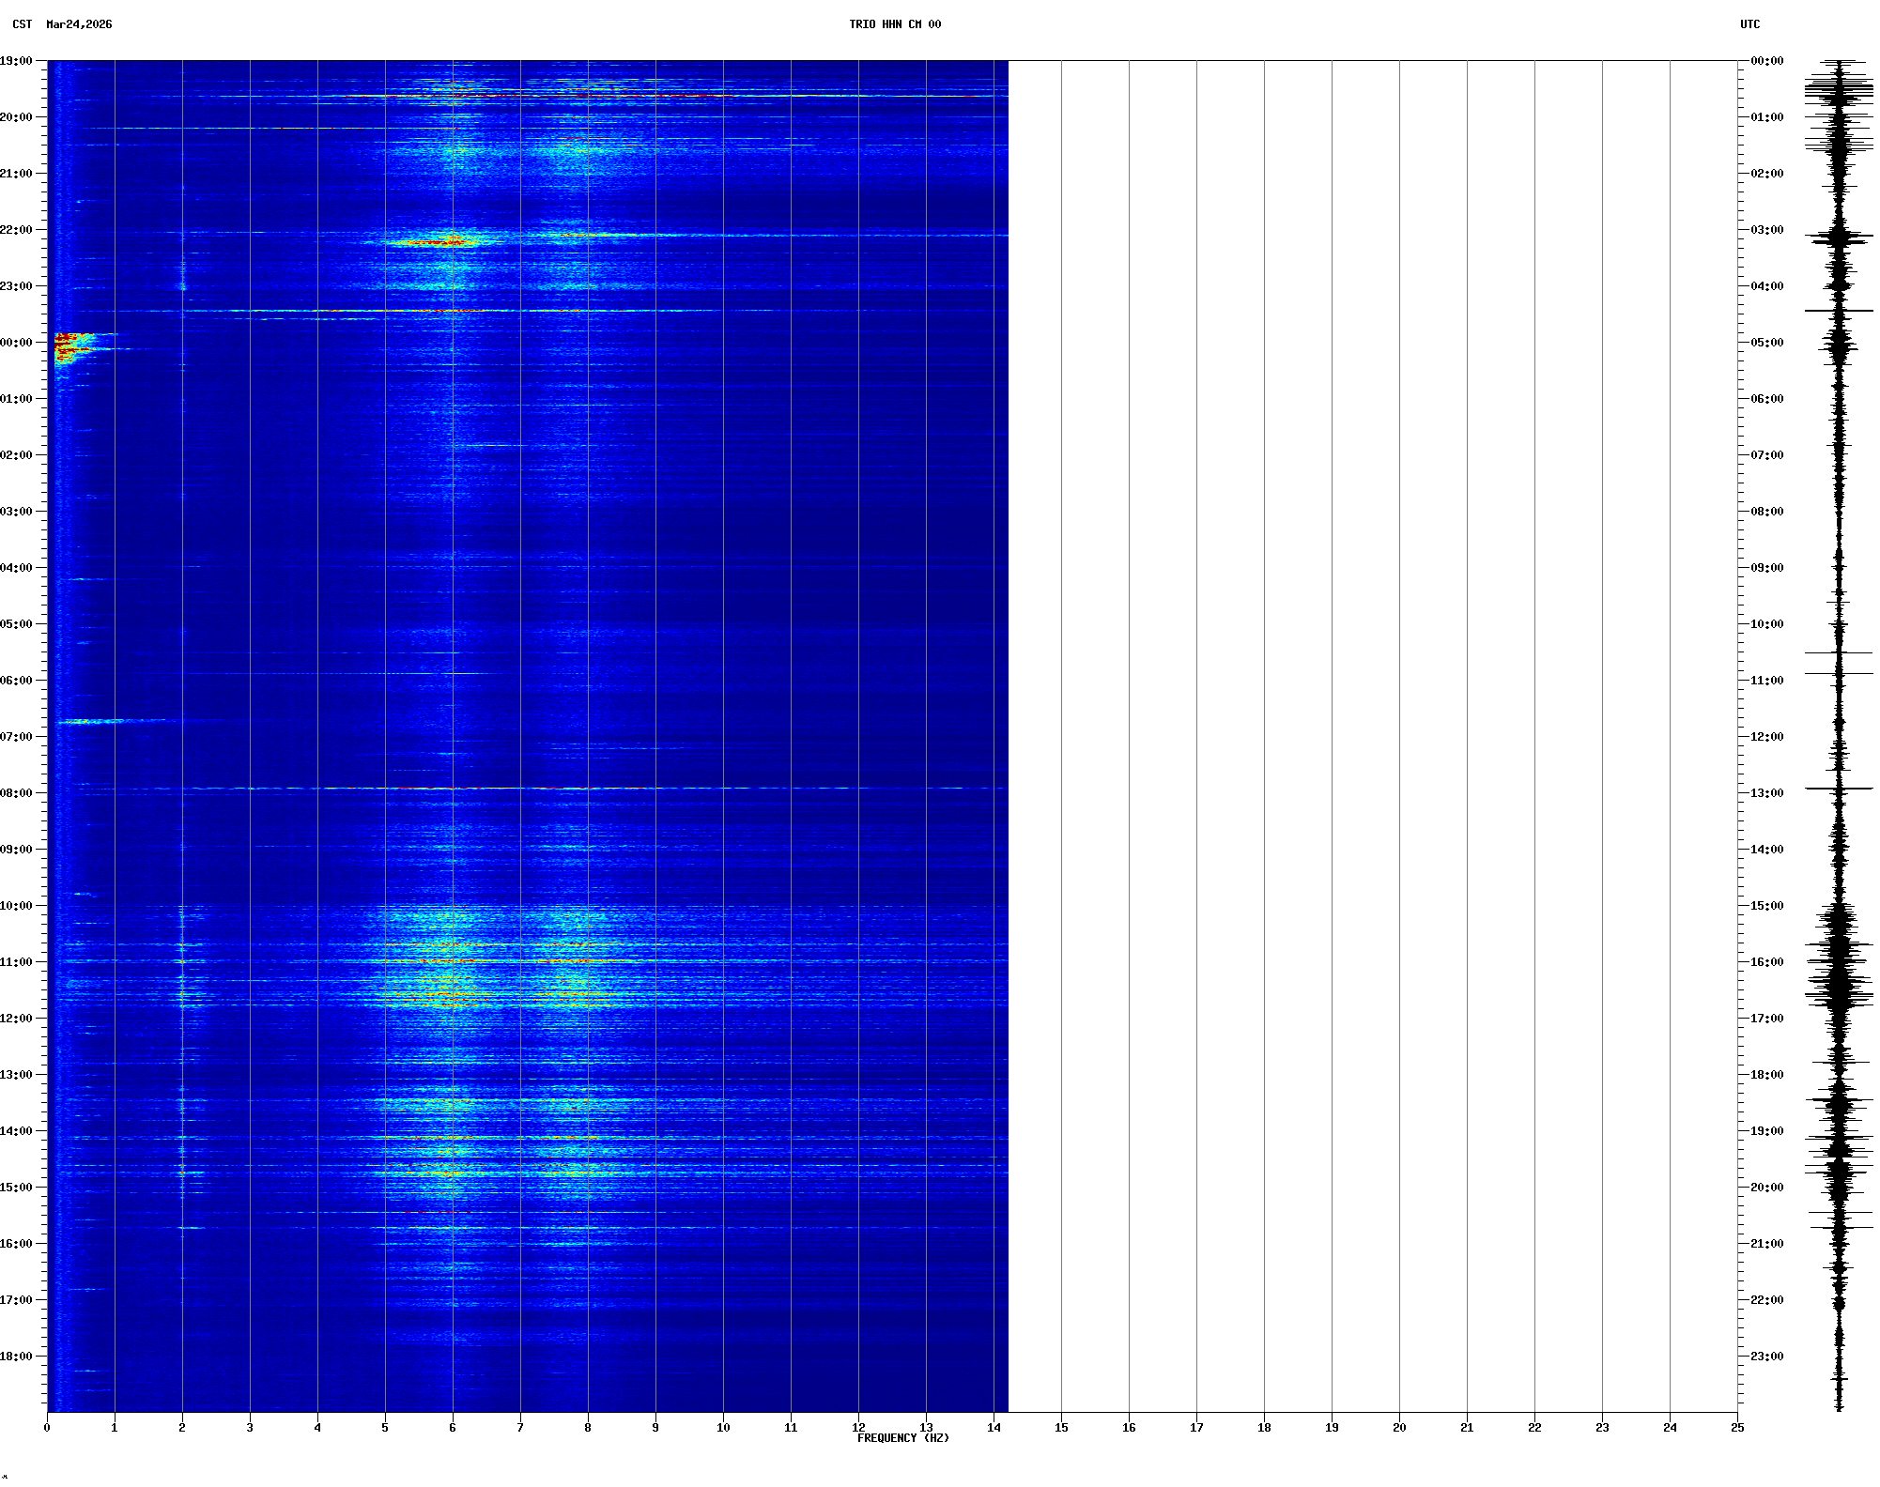This screenshot has height=1487, width=1880.
Task: Click the 11:00 CST time tick label
Action: 17,962
